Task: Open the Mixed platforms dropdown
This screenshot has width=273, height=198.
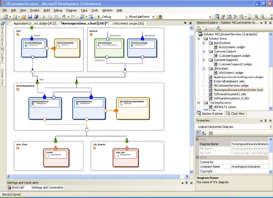Action: pos(153,17)
